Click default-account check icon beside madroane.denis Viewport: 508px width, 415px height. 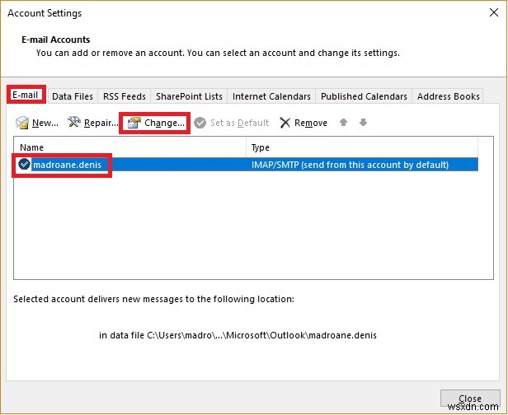pyautogui.click(x=24, y=165)
